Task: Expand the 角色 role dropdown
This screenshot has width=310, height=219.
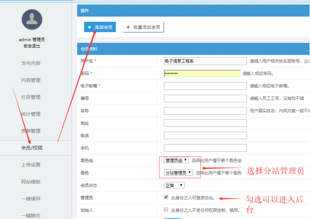Action: tap(179, 172)
